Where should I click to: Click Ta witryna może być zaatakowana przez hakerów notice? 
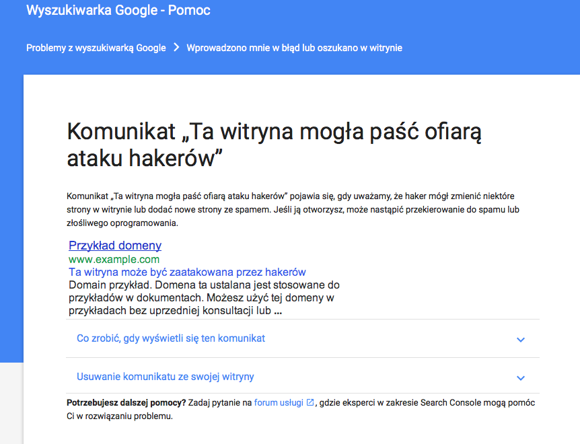click(187, 272)
